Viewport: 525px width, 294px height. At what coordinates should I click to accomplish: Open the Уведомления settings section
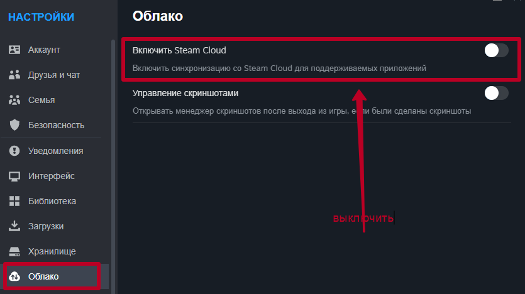point(55,151)
